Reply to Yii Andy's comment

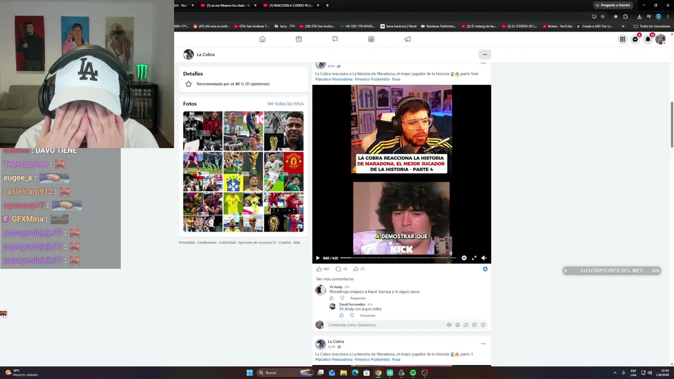click(x=358, y=298)
